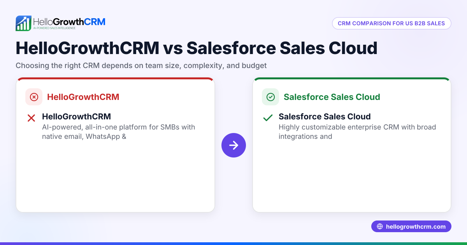The height and width of the screenshot is (245, 467).
Task: Click the 'AI-powered, all-in-one platform for SMBs' description
Action: tap(119, 132)
